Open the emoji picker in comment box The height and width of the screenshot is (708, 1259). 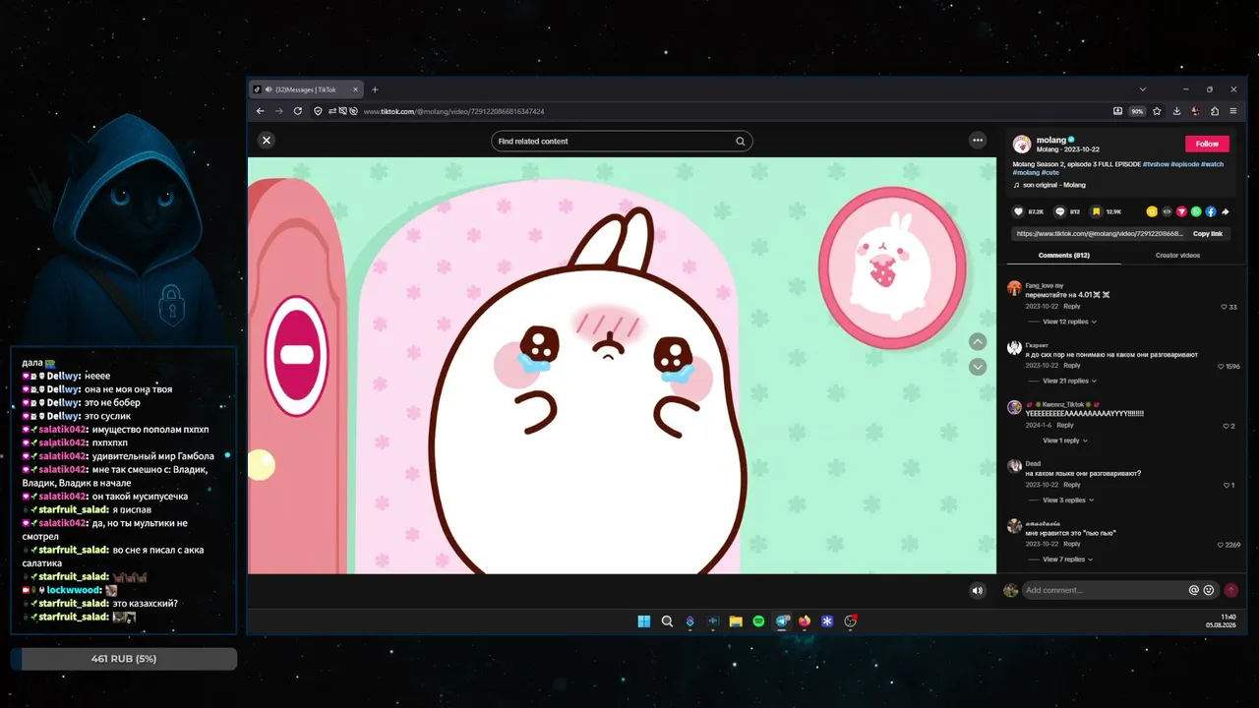pyautogui.click(x=1209, y=590)
